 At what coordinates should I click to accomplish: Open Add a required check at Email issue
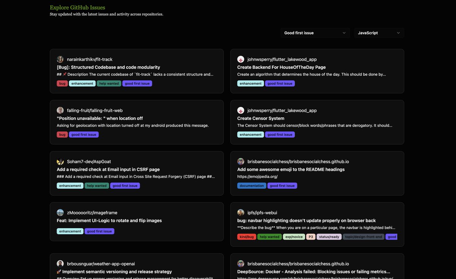108,169
